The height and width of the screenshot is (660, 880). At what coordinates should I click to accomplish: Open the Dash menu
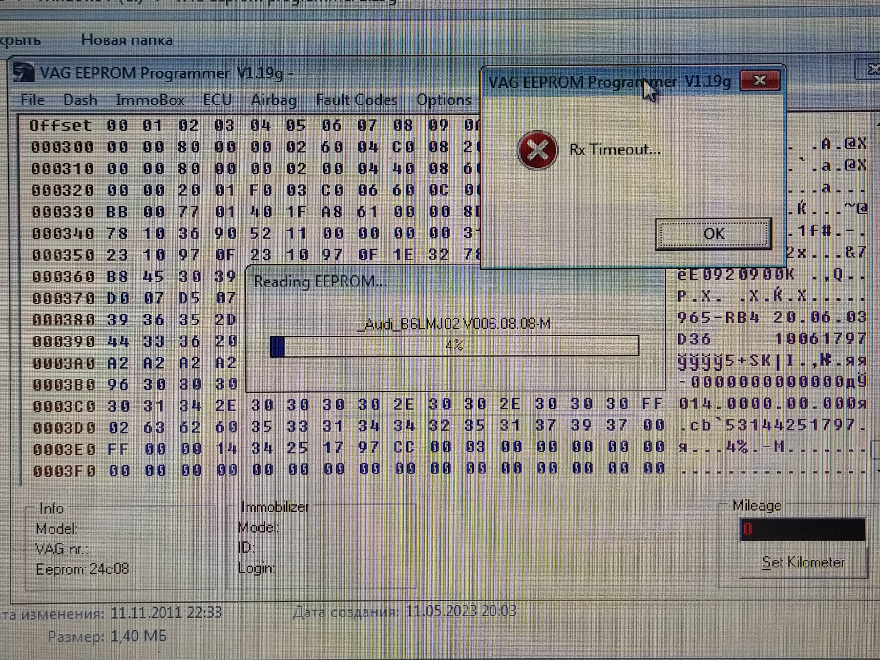(x=81, y=100)
